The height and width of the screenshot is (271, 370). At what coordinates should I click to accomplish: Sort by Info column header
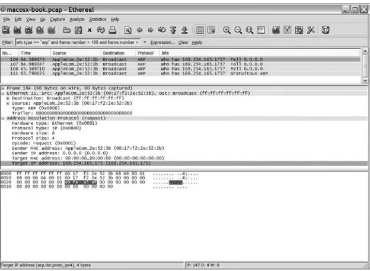(260, 53)
